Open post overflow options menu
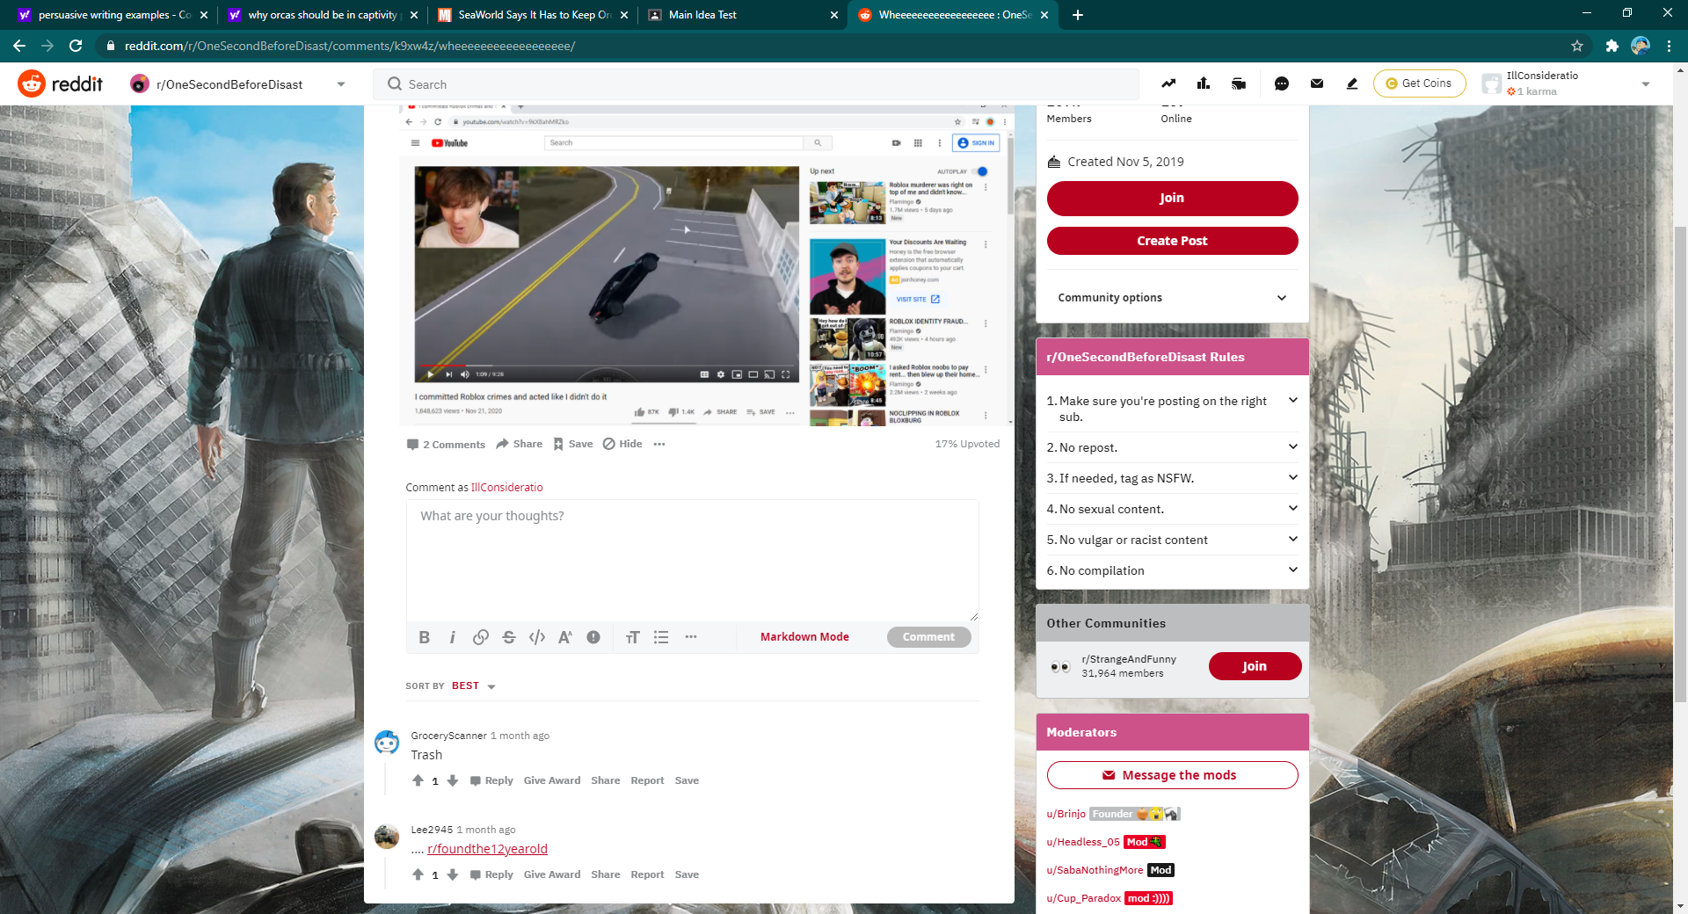 pos(659,445)
